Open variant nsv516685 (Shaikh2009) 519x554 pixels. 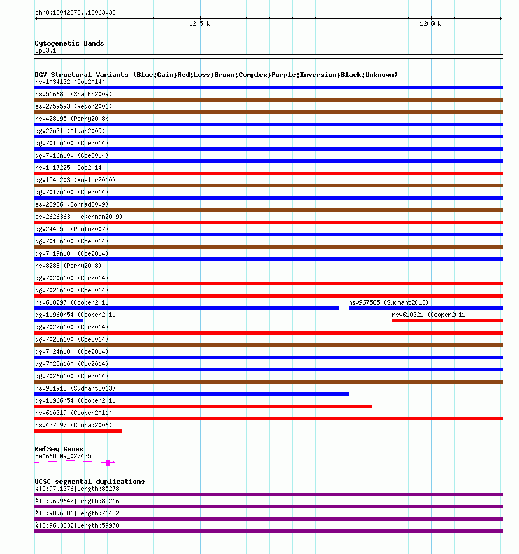[x=73, y=95]
